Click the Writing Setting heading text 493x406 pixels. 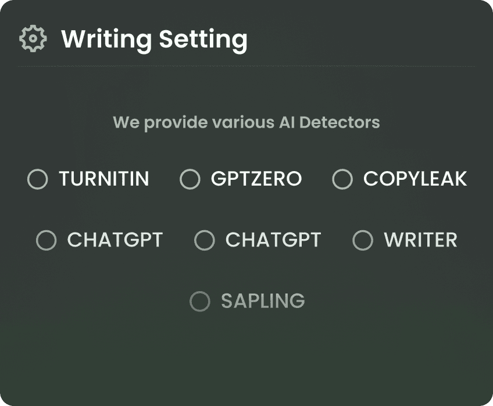click(155, 40)
